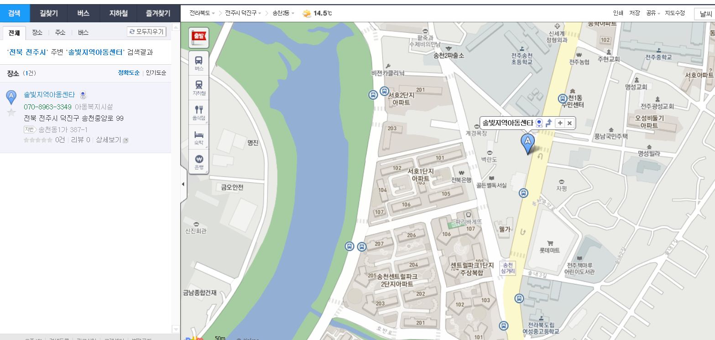Click the bus stop icon near 골든벨독서실
The height and width of the screenshot is (340, 715).
click(524, 193)
